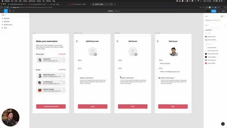This screenshot has width=227, height=128.
Task: Open the View menu in menu bar
Action: coord(20,1)
